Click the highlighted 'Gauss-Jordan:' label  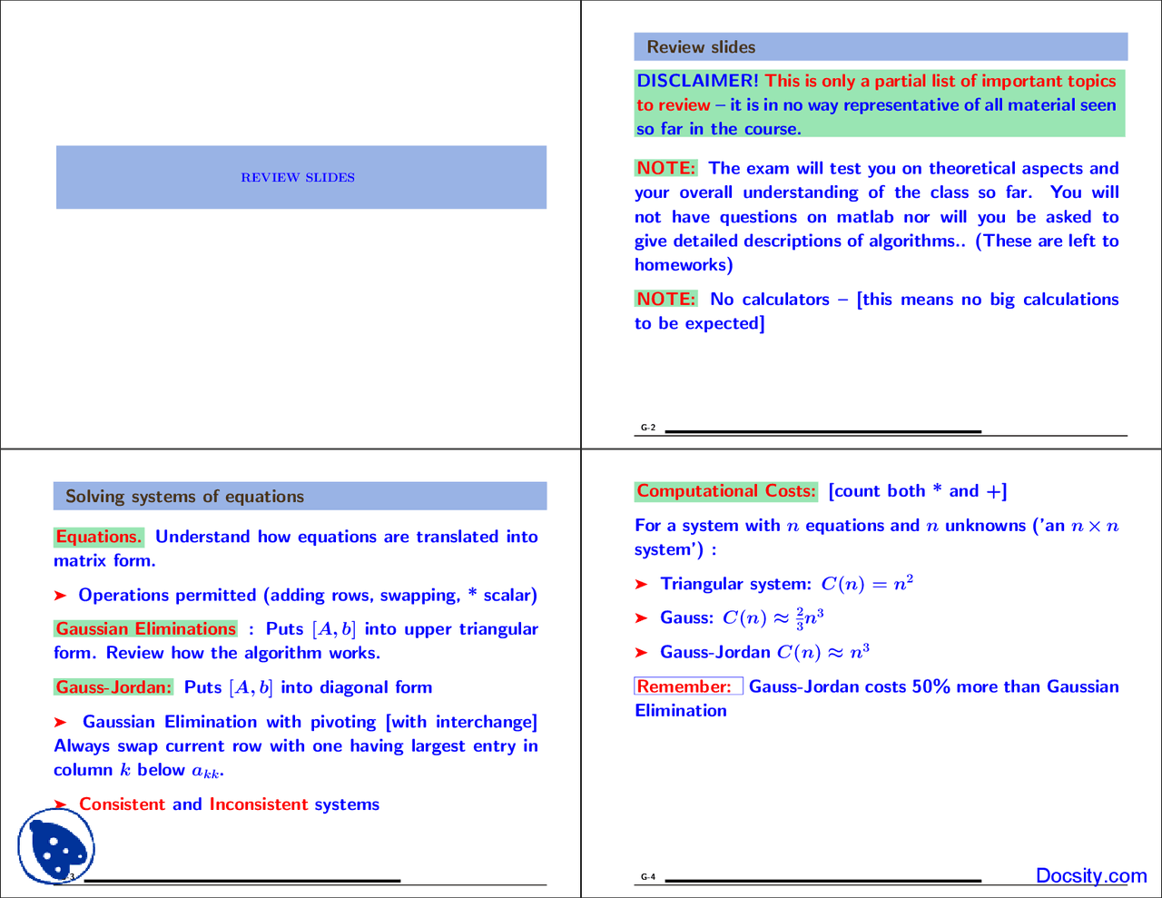(x=113, y=687)
